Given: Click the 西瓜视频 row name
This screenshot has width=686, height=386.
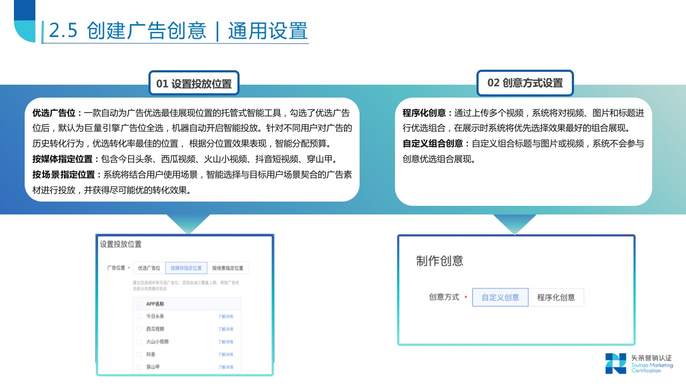Looking at the screenshot, I should pos(155,329).
